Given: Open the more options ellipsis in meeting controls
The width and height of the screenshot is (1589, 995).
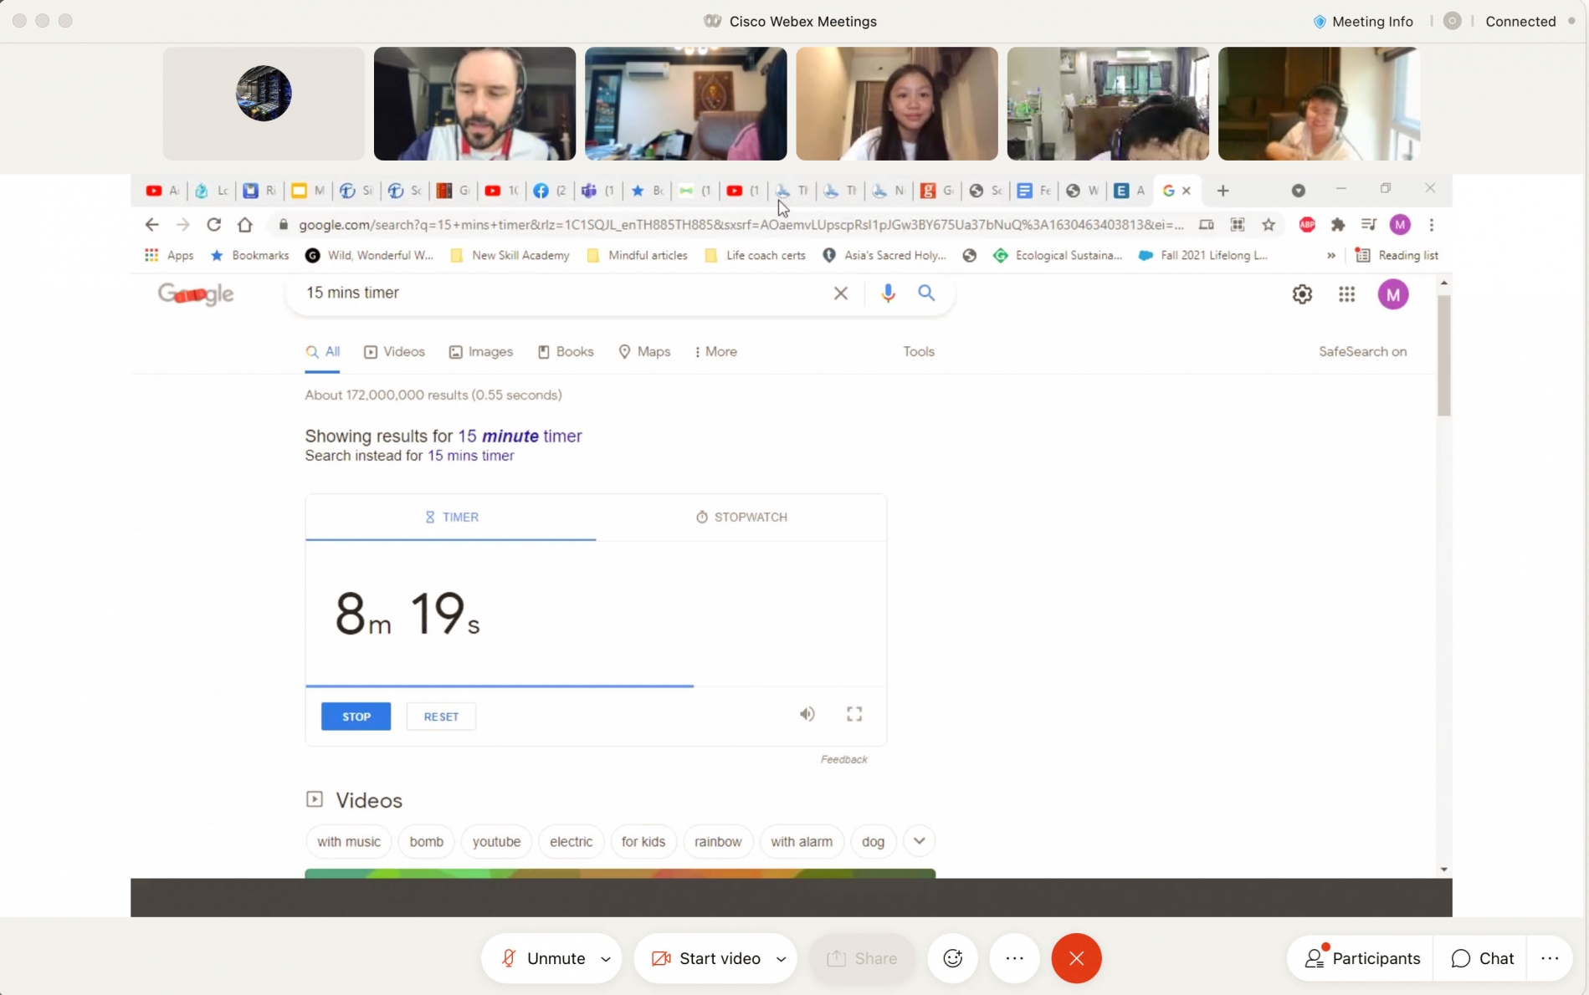Looking at the screenshot, I should click(1014, 958).
